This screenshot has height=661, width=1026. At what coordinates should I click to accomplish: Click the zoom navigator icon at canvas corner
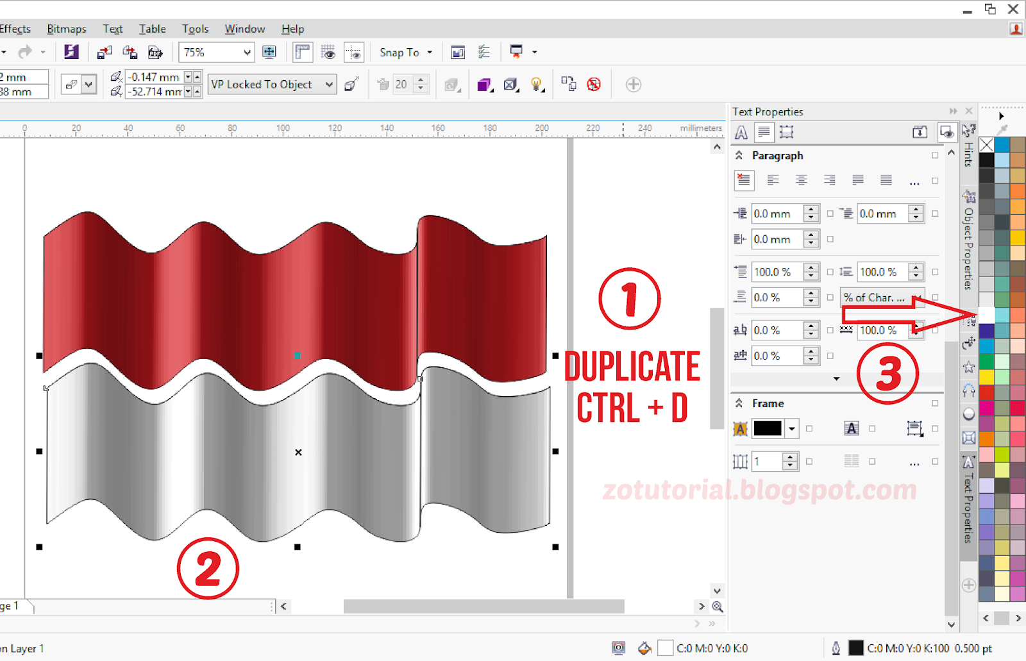pyautogui.click(x=718, y=607)
